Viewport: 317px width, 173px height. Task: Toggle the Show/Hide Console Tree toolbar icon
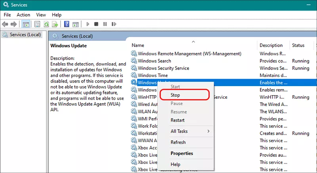pos(26,24)
